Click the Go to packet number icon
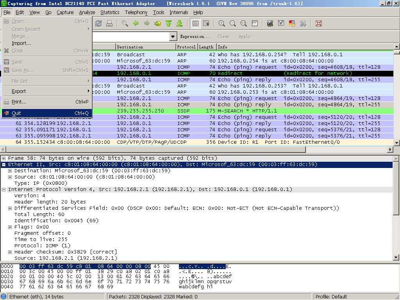 158,23
